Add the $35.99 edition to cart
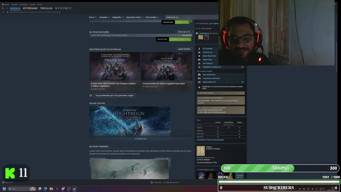 pyautogui.click(x=182, y=22)
